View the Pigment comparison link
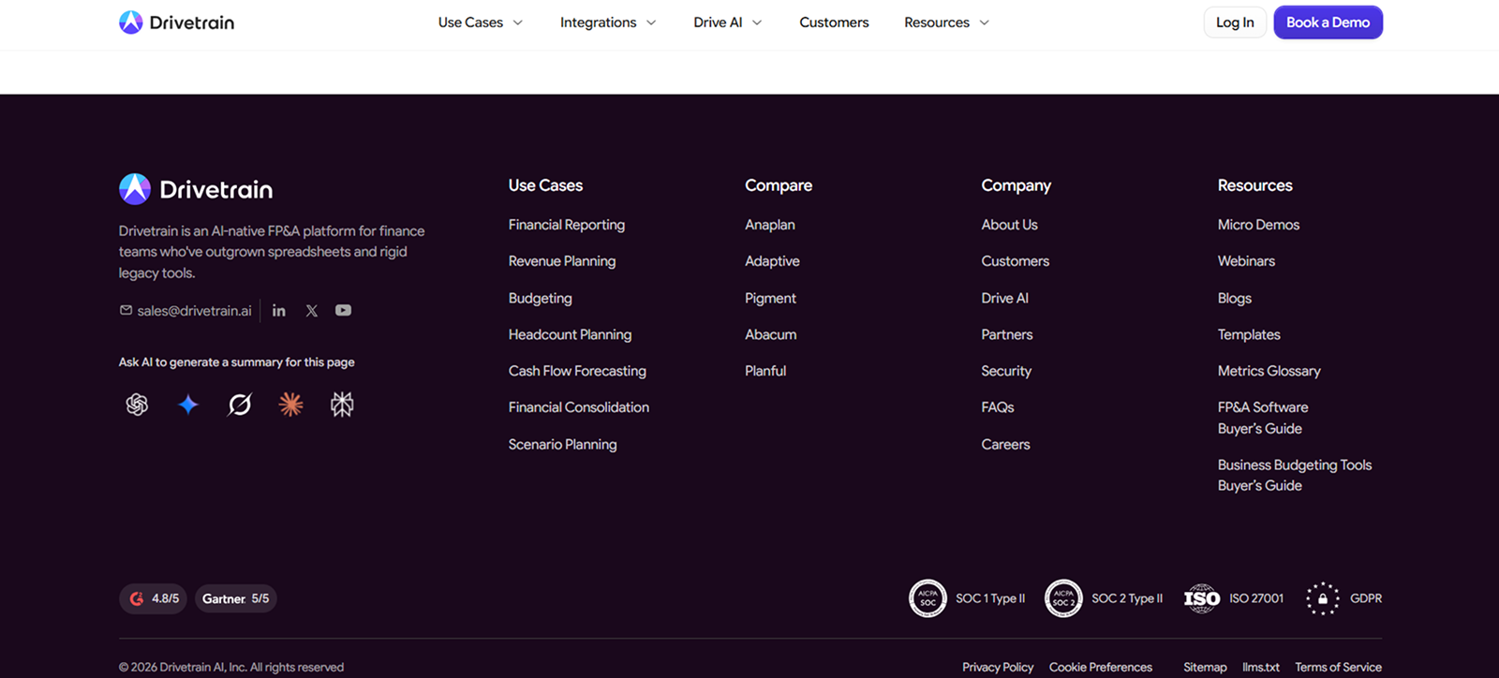This screenshot has width=1499, height=678. pyautogui.click(x=770, y=298)
